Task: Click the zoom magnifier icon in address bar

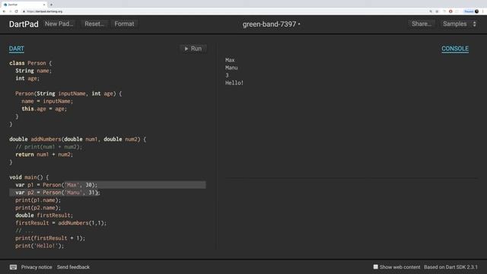Action: [431, 11]
